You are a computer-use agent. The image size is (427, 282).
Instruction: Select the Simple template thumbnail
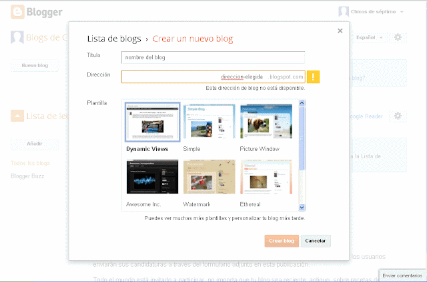[209, 121]
